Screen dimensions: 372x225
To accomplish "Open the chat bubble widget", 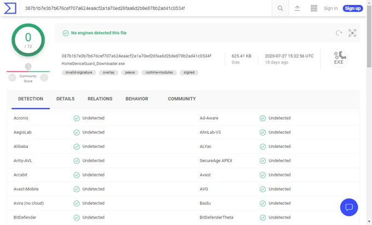I will point(348,207).
